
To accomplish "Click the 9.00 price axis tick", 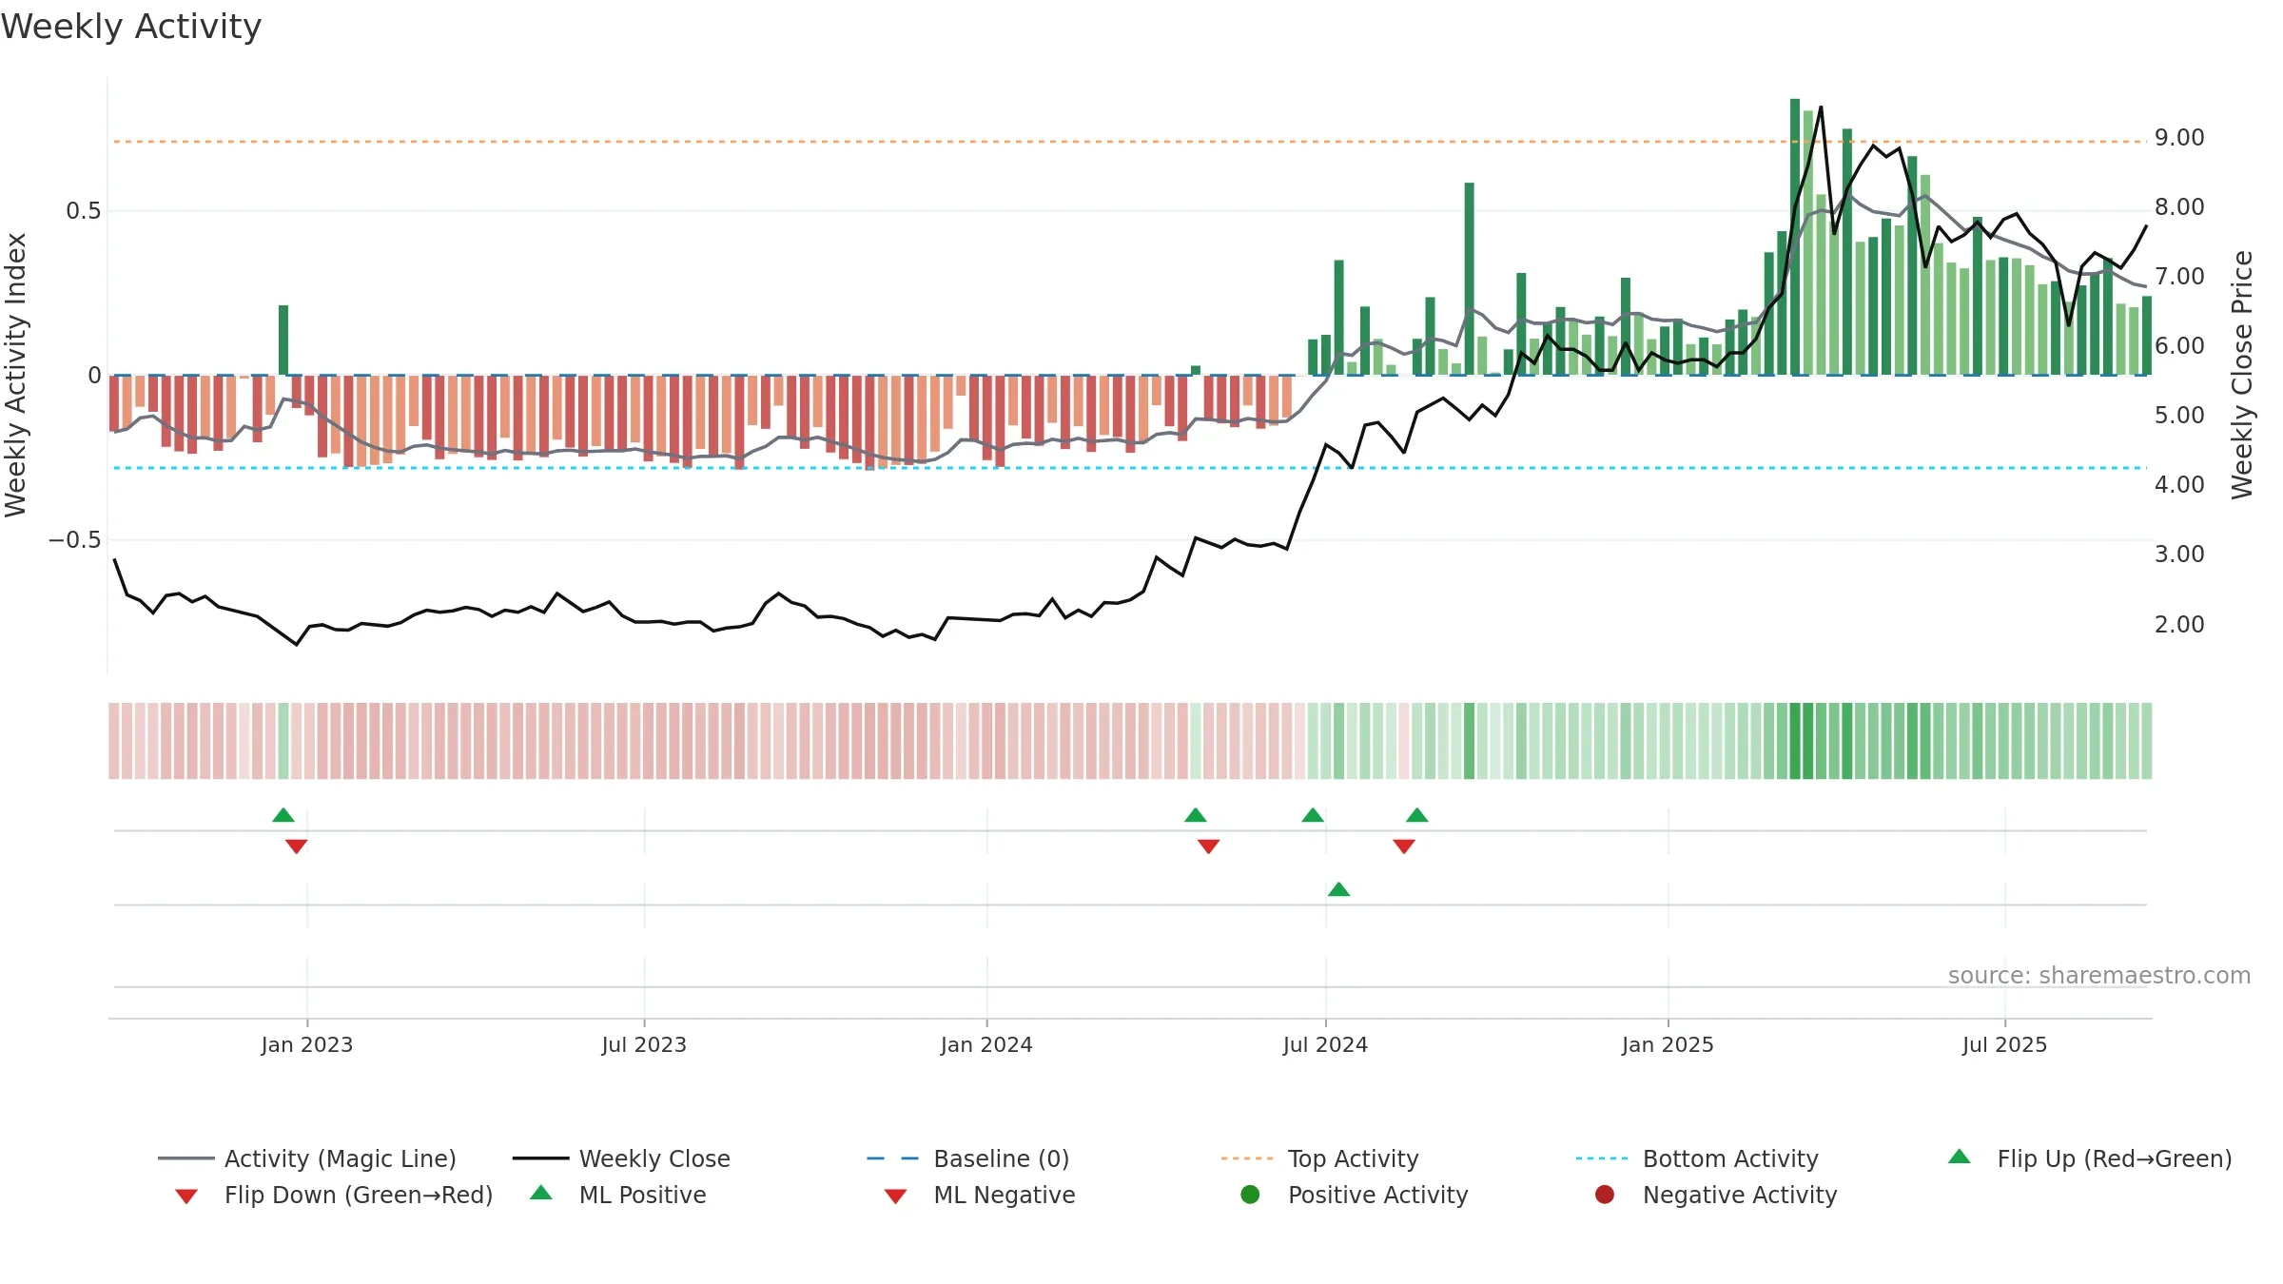I will (x=2179, y=138).
